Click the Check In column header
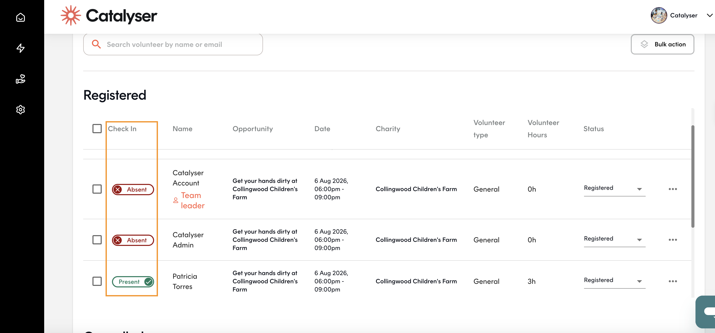The width and height of the screenshot is (715, 333). click(x=122, y=129)
